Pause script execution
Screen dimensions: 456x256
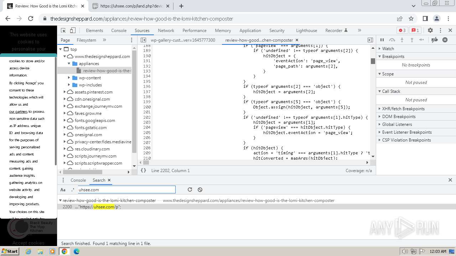382,40
